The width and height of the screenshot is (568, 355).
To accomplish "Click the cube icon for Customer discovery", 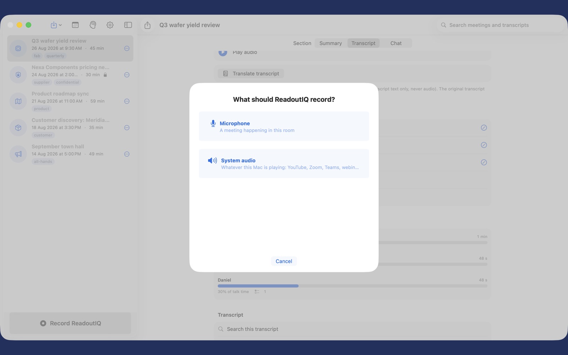I will 18,128.
